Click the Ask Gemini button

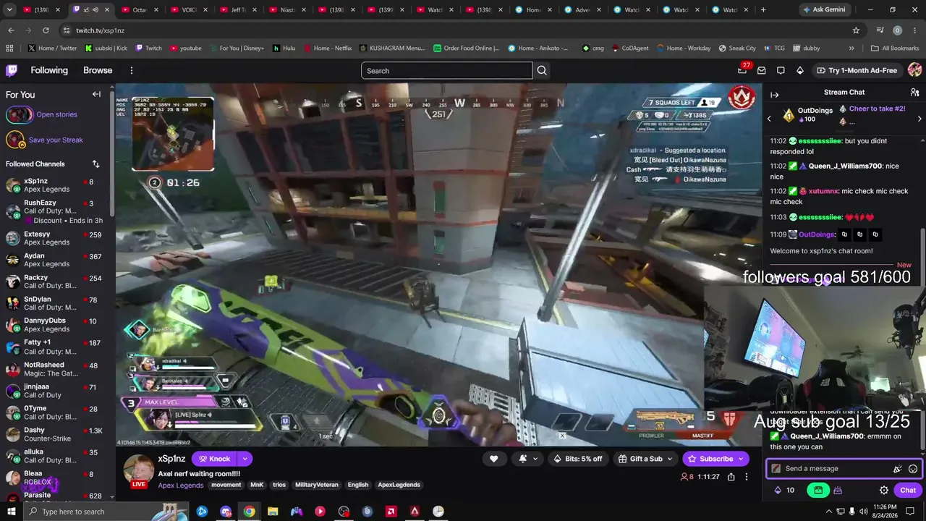click(x=823, y=10)
